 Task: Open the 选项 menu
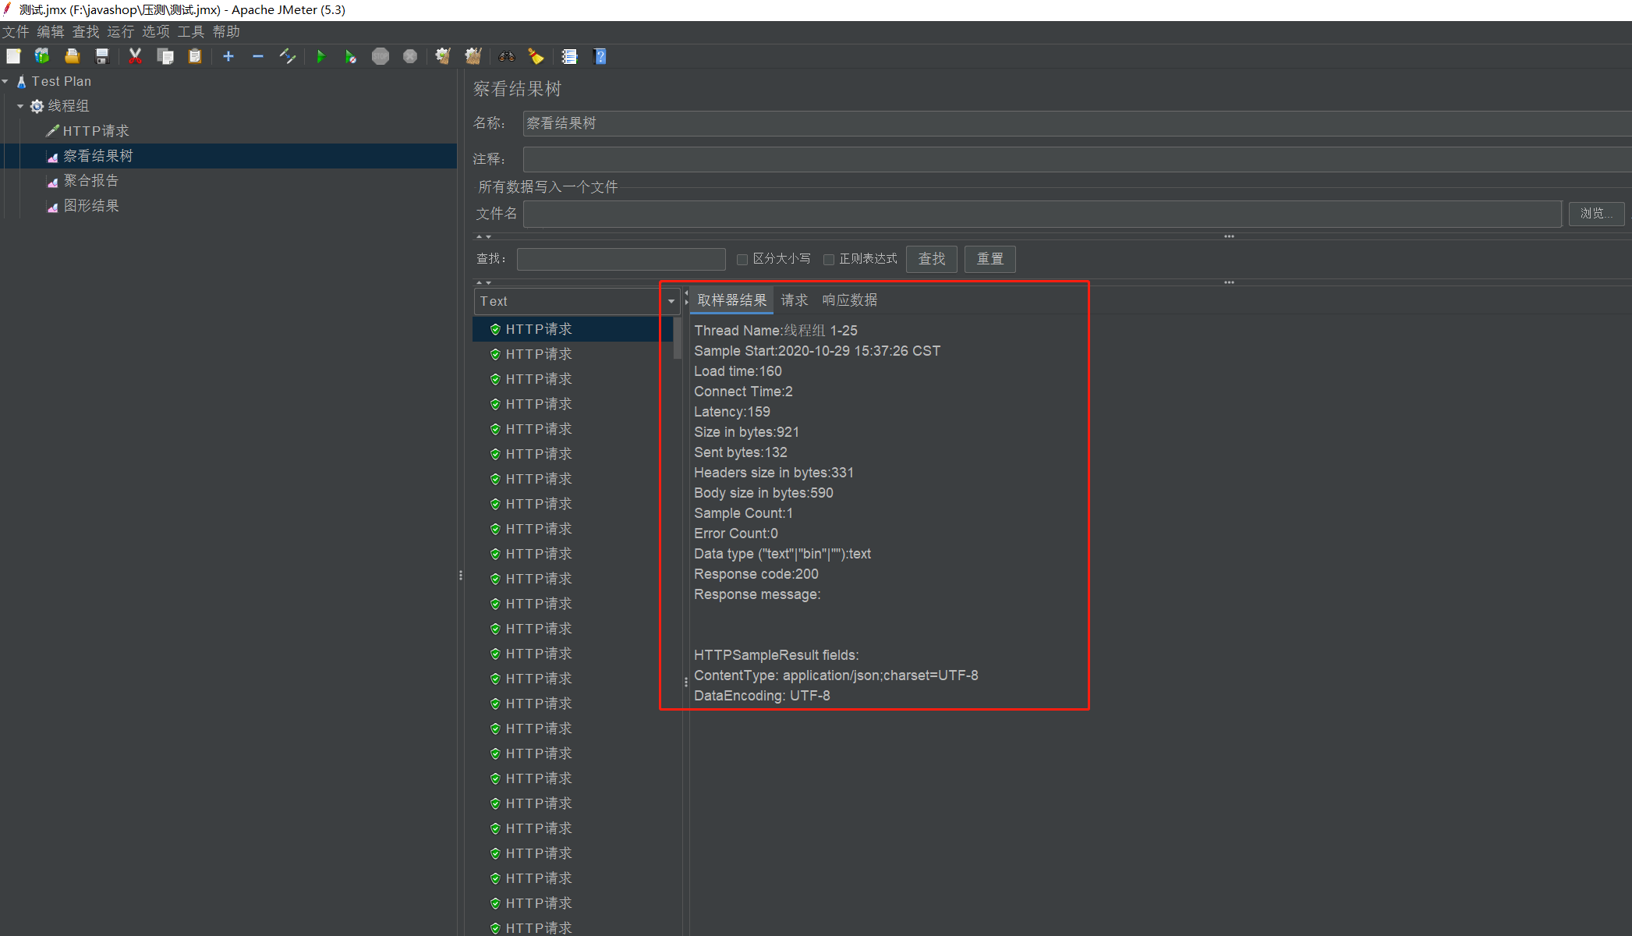point(156,32)
